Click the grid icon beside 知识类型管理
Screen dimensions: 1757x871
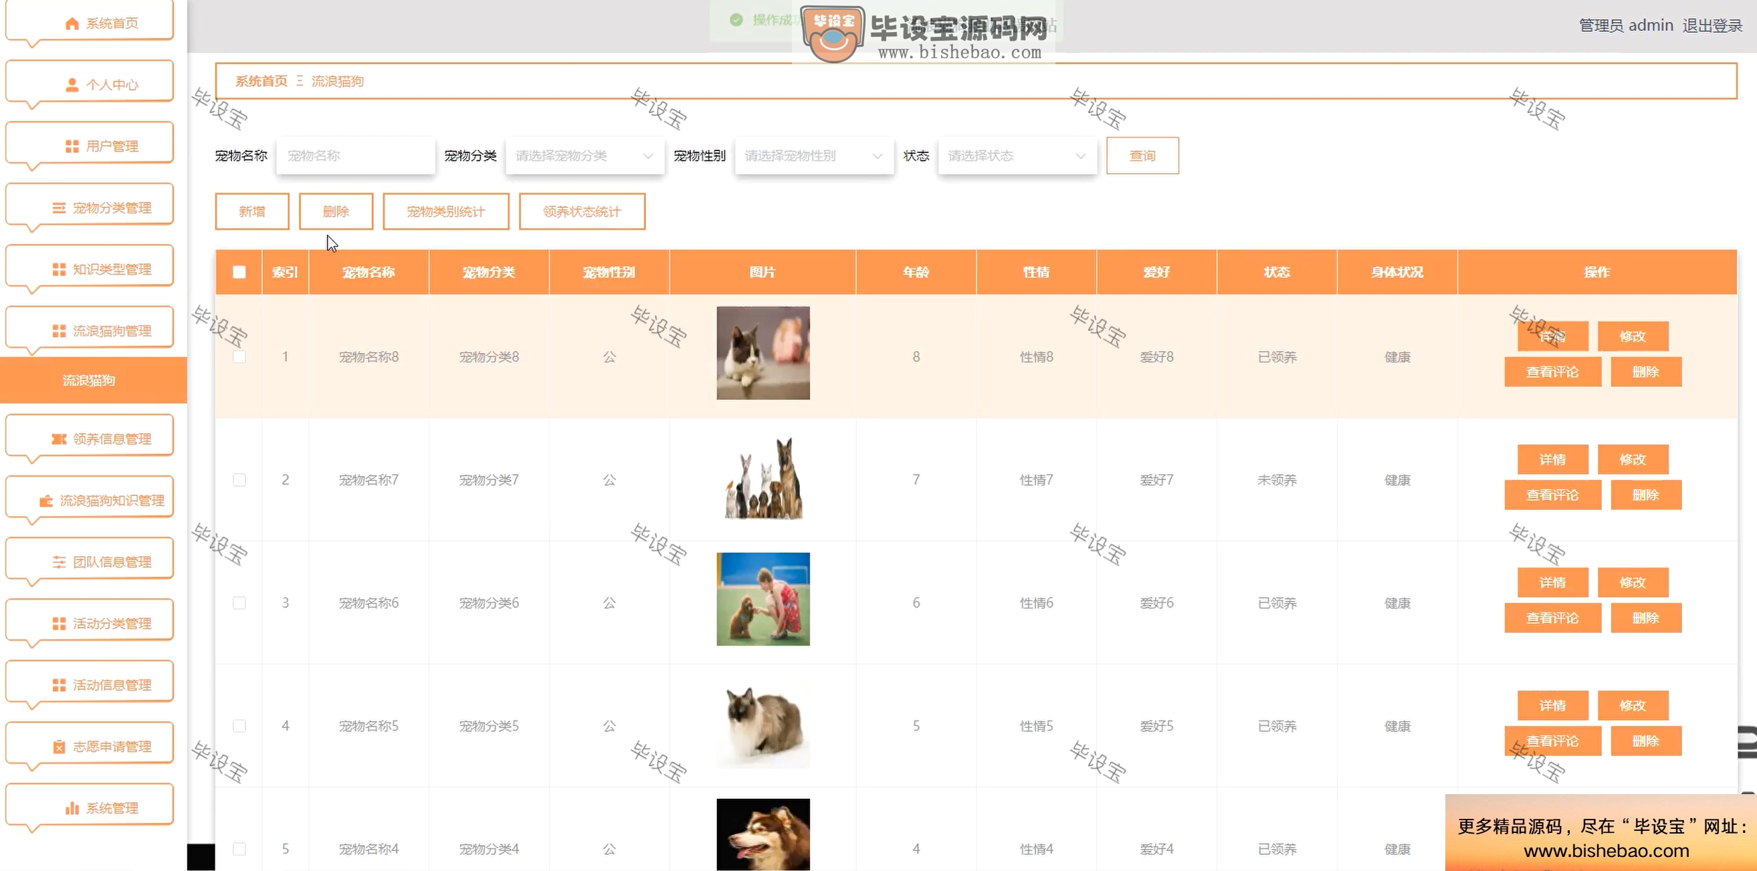(60, 269)
